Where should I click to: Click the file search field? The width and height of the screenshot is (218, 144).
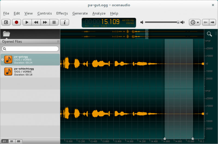tap(30, 49)
